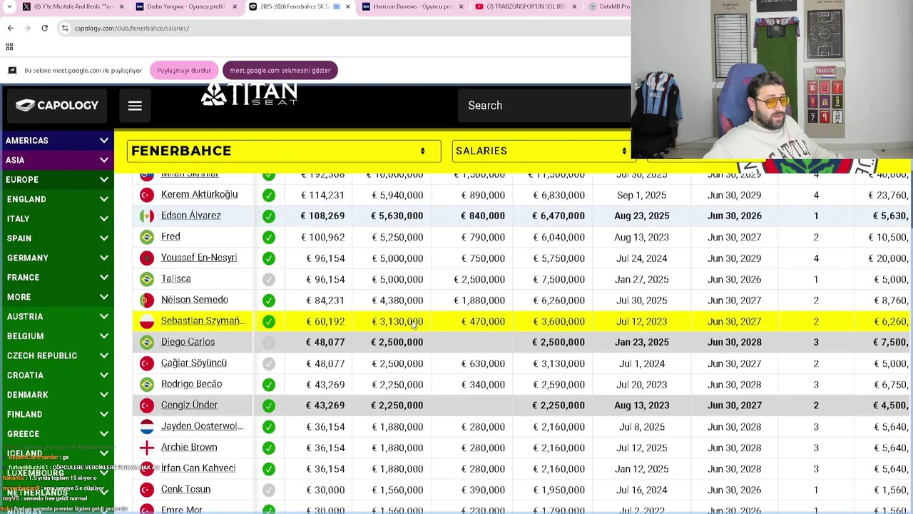Open the apps grid icon below address bar
This screenshot has width=913, height=514.
(x=9, y=46)
